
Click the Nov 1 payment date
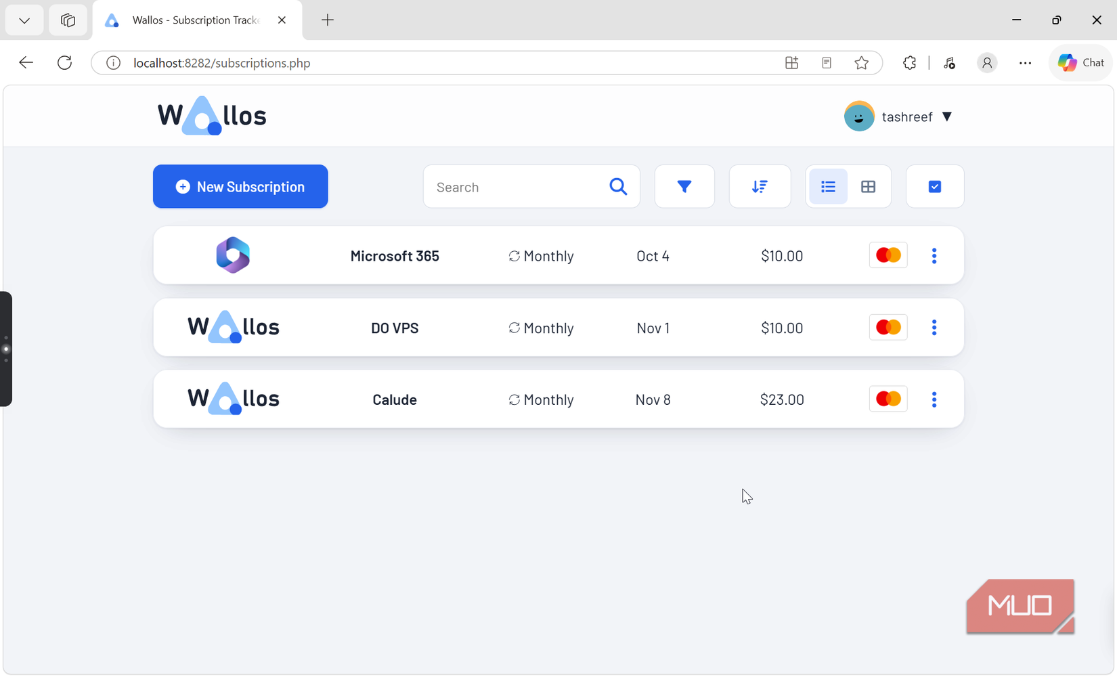(653, 328)
